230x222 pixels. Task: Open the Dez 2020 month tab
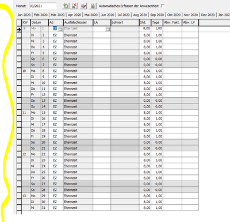208,15
